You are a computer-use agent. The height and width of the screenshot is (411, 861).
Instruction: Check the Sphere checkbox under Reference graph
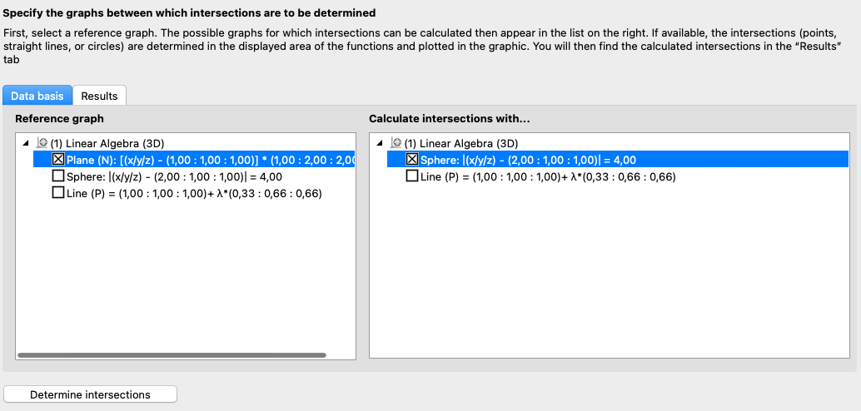pyautogui.click(x=57, y=176)
